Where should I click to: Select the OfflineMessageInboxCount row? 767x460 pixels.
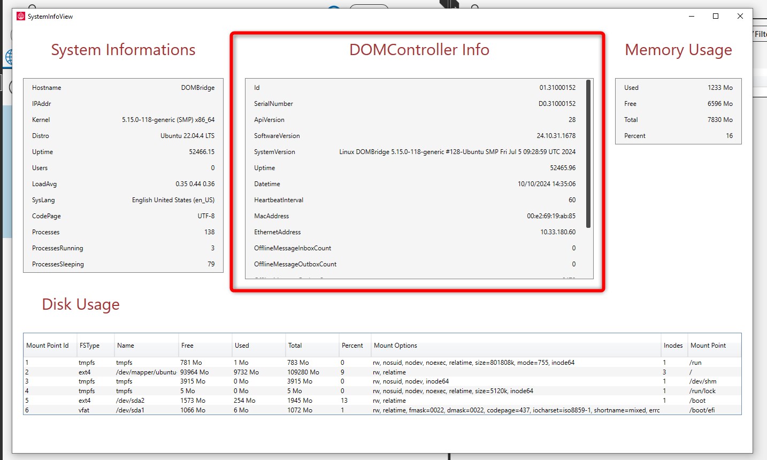[415, 248]
